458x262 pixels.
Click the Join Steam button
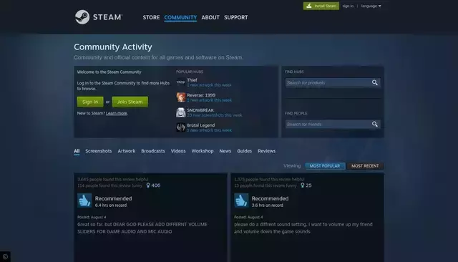tap(130, 102)
